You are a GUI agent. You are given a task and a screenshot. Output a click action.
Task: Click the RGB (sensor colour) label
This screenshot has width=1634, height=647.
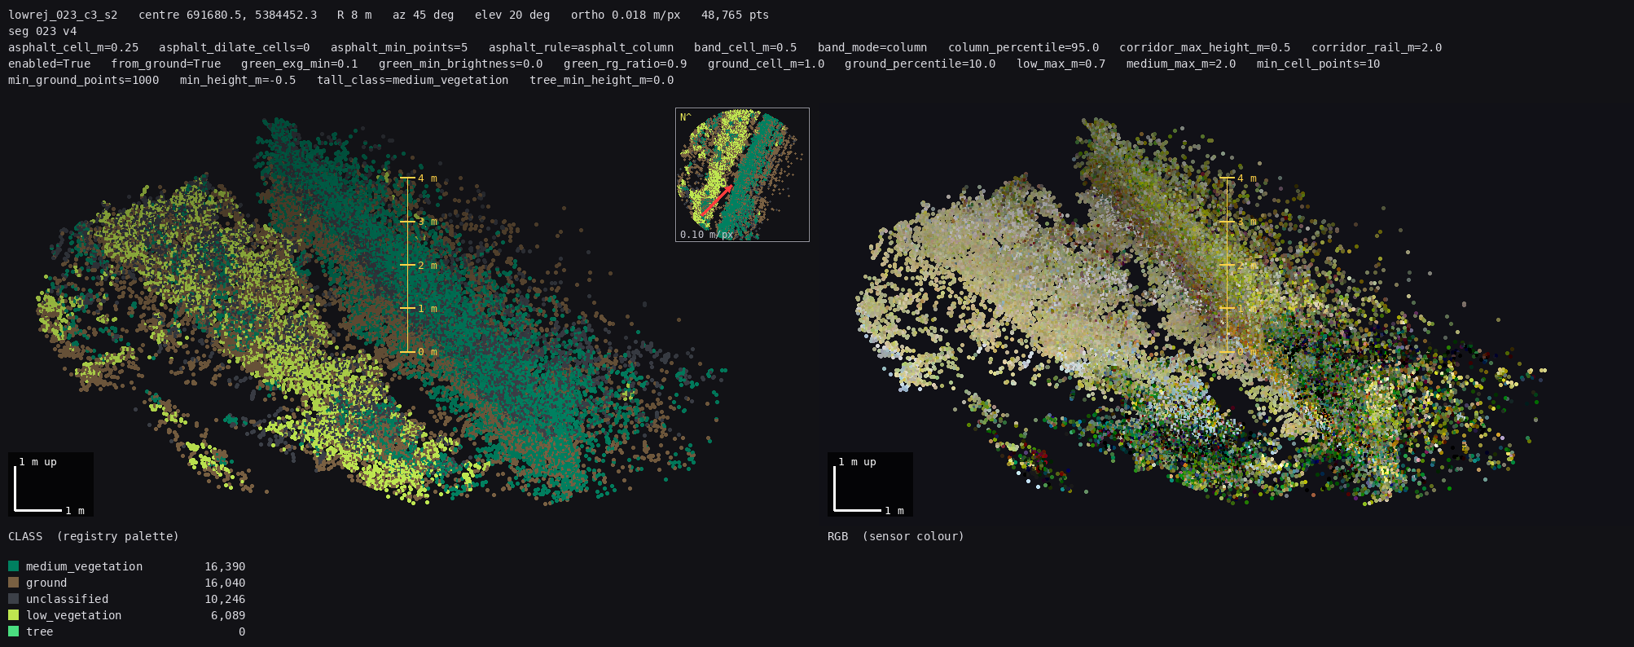coord(896,536)
